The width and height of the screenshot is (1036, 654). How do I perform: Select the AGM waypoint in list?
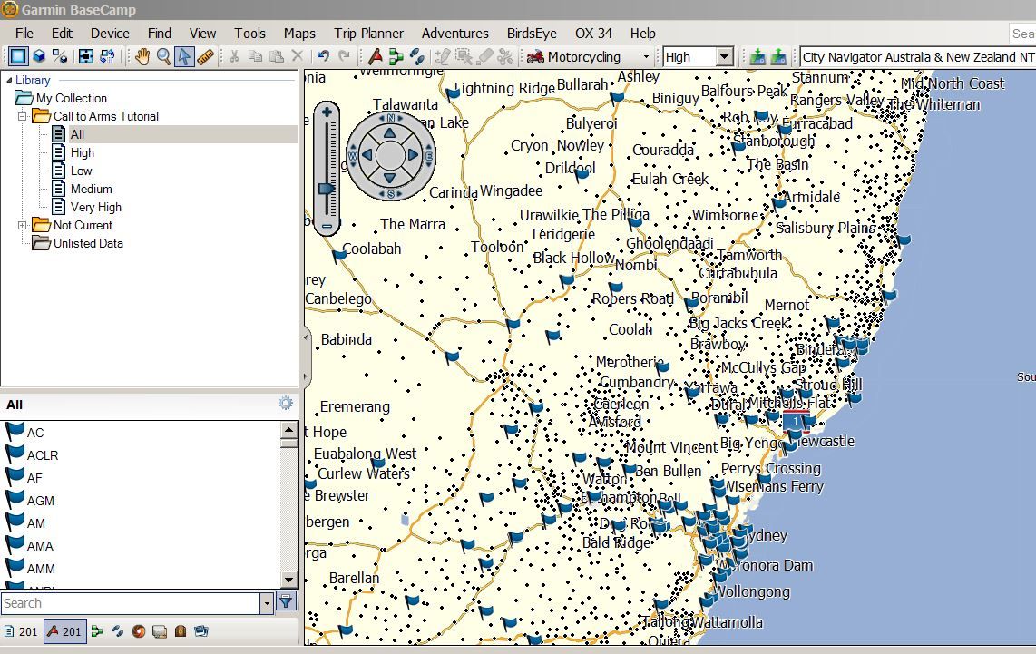(40, 501)
